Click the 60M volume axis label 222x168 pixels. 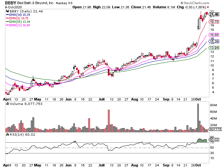[213, 112]
